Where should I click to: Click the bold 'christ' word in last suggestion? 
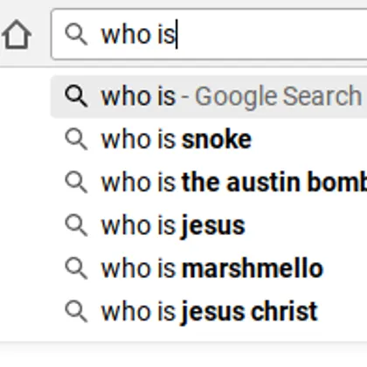[x=284, y=311]
